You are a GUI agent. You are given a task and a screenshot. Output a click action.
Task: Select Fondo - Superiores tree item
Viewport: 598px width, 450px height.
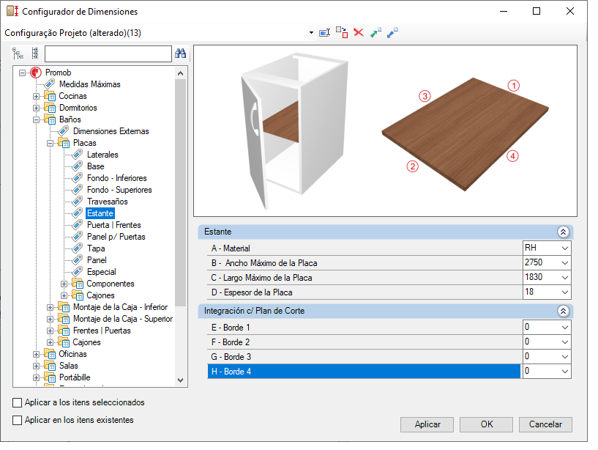(x=119, y=190)
